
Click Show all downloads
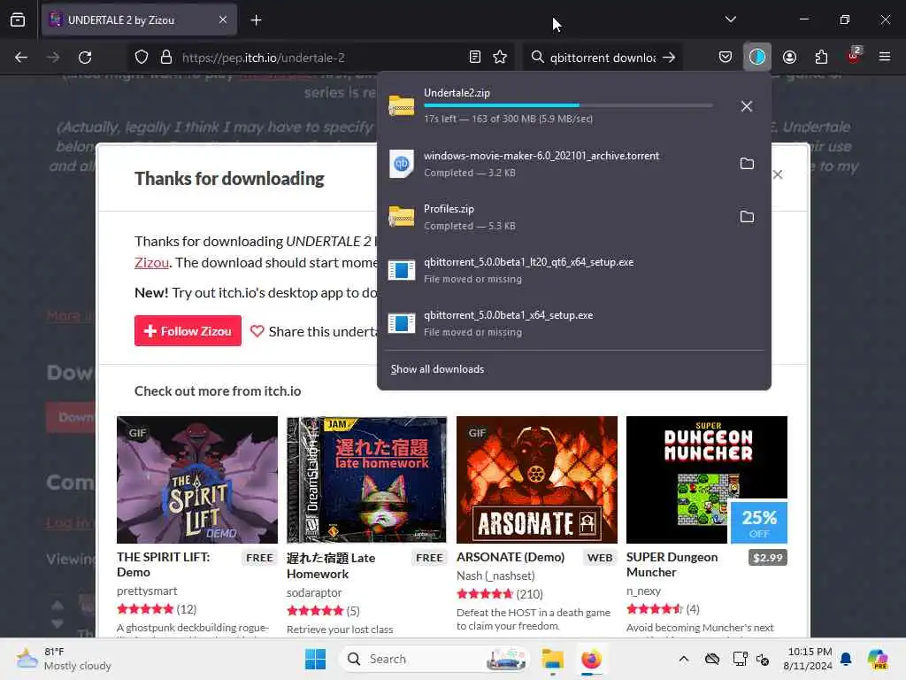(x=437, y=369)
